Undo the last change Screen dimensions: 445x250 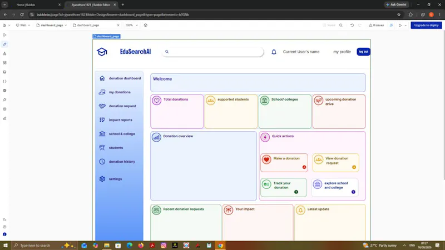pyautogui.click(x=352, y=25)
